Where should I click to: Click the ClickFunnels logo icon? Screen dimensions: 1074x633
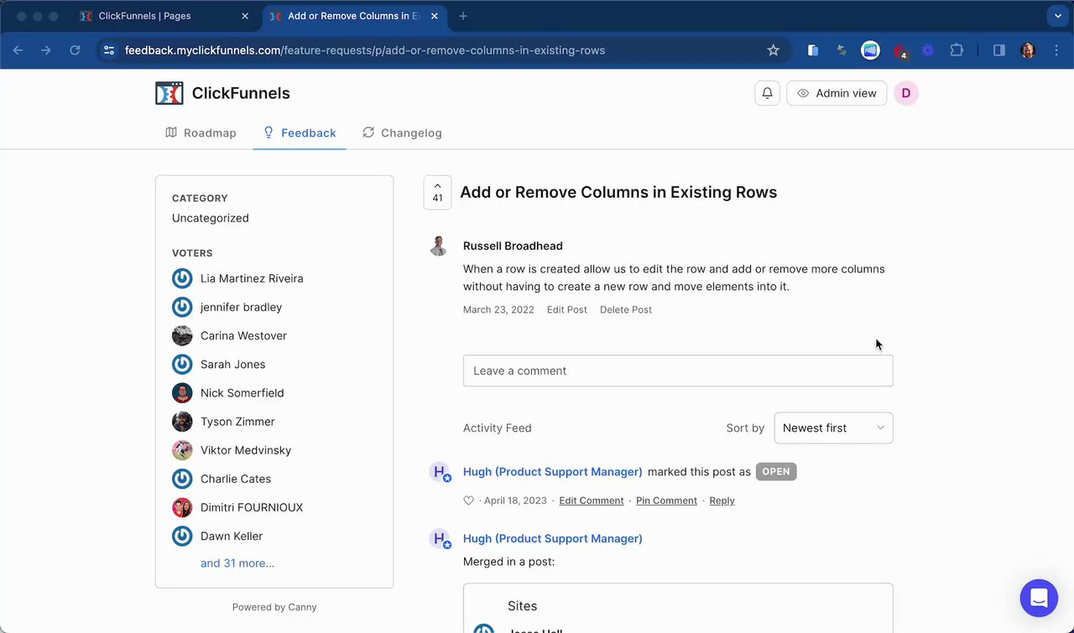[169, 93]
